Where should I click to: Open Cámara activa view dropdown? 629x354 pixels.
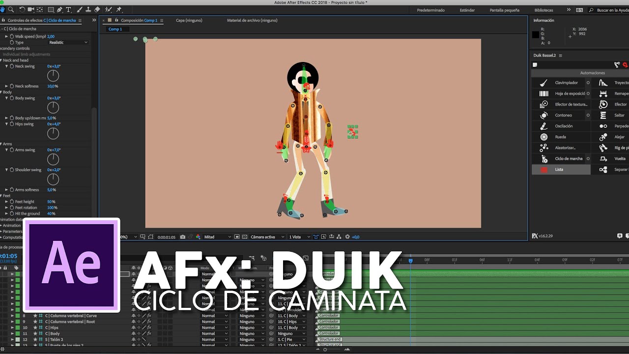pyautogui.click(x=267, y=237)
